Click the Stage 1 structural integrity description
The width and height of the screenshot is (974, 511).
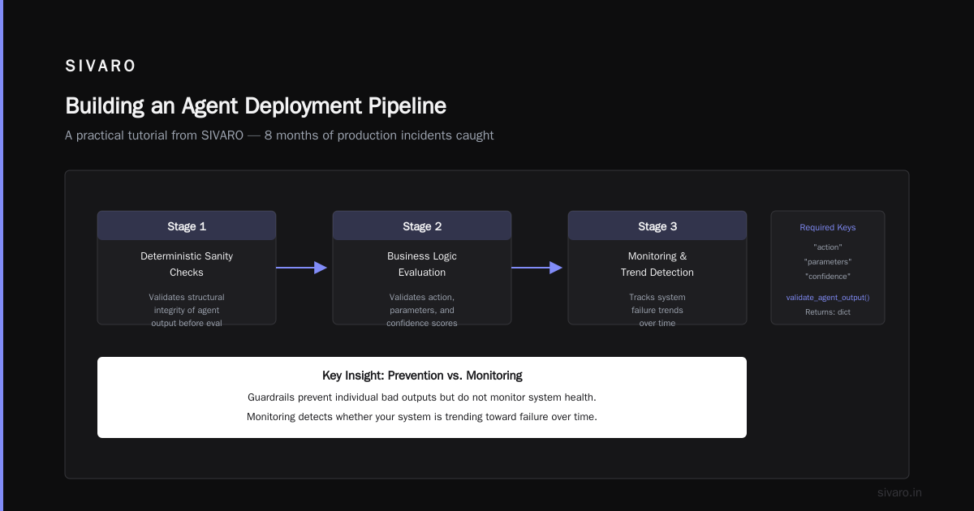point(187,310)
